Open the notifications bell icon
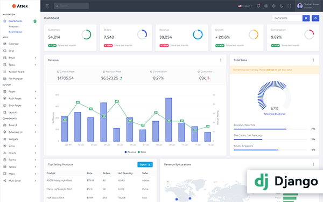The image size is (323, 202). point(258,6)
